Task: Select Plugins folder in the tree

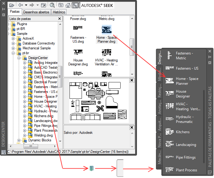Action: 22,24
